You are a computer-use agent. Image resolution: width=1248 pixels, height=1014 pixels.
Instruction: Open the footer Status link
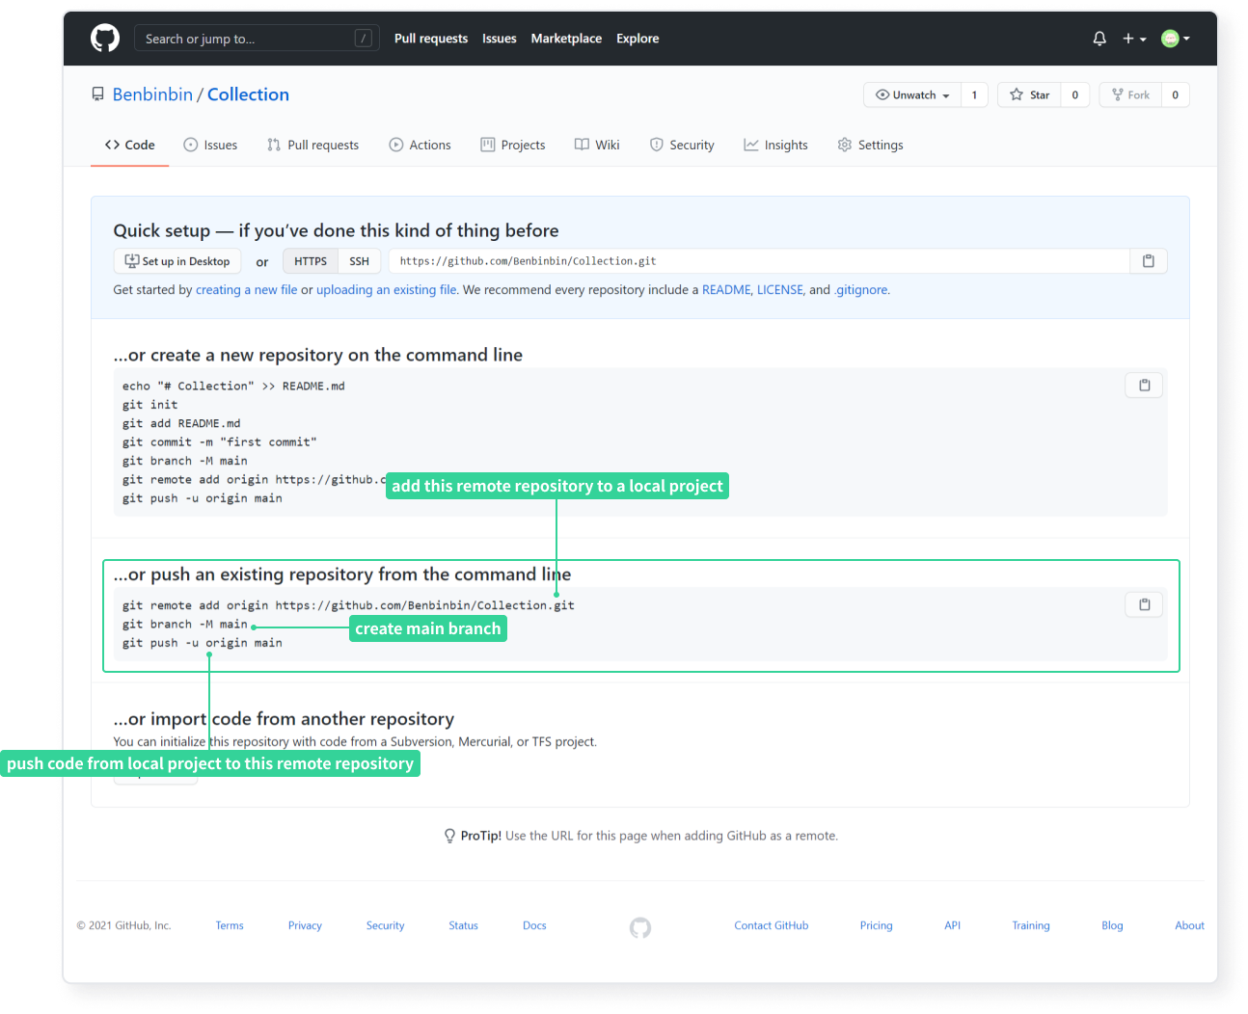click(463, 925)
